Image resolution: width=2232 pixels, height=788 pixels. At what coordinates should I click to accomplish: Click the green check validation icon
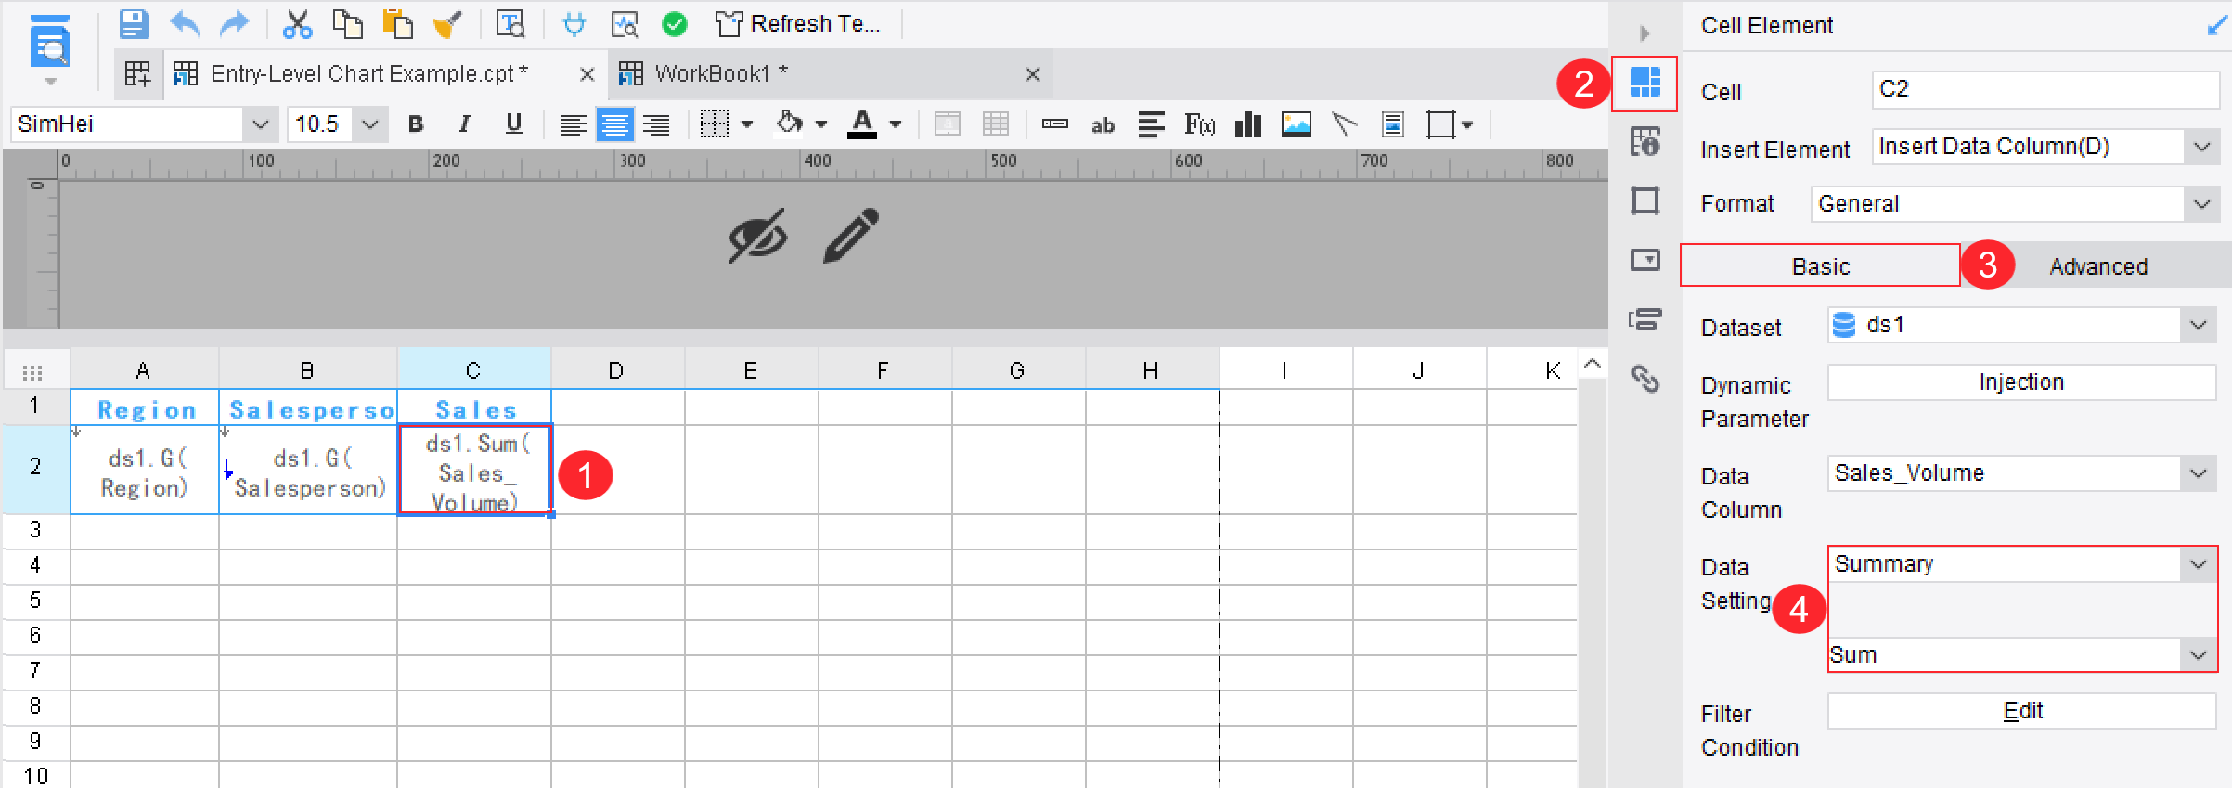point(675,24)
